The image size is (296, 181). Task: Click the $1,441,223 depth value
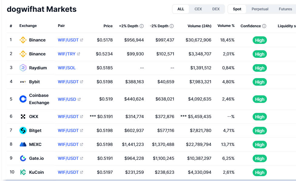(133, 144)
